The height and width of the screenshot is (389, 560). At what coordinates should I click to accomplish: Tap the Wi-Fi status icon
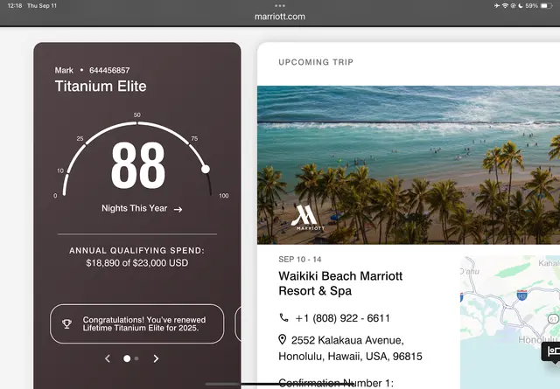point(505,6)
